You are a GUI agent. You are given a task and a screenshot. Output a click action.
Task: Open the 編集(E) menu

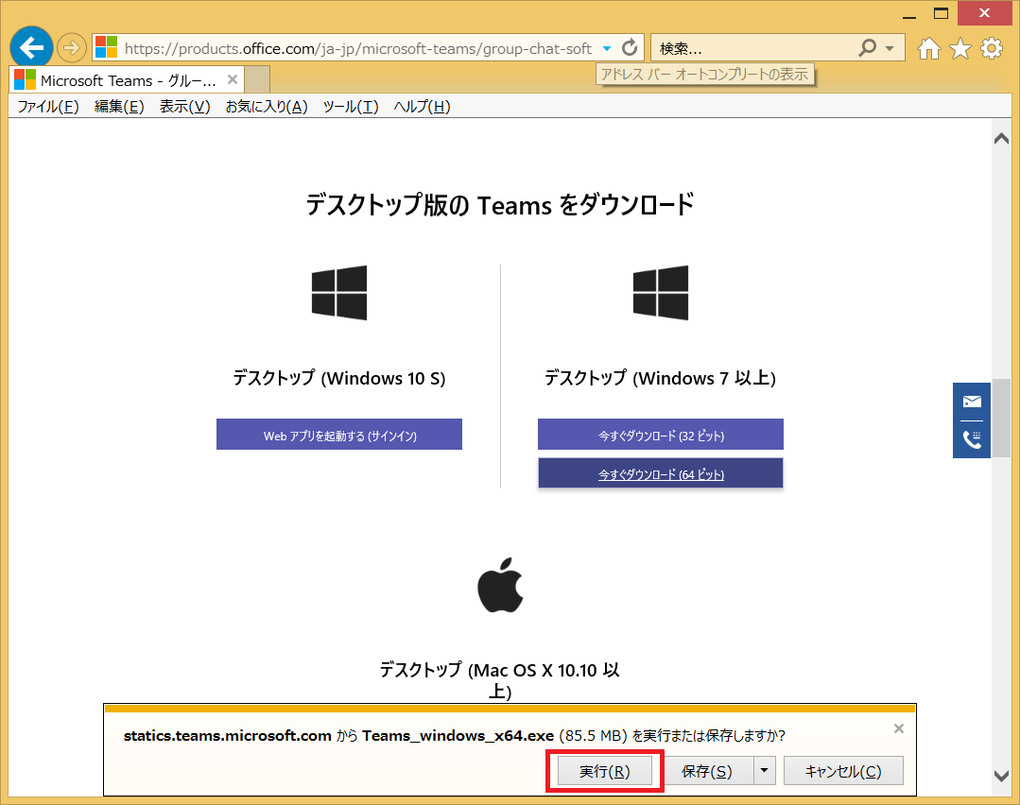click(x=119, y=107)
